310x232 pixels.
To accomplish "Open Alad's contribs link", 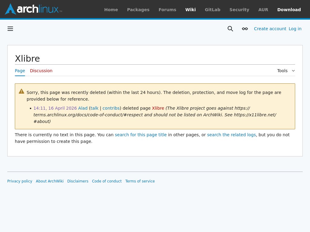I will click(111, 108).
